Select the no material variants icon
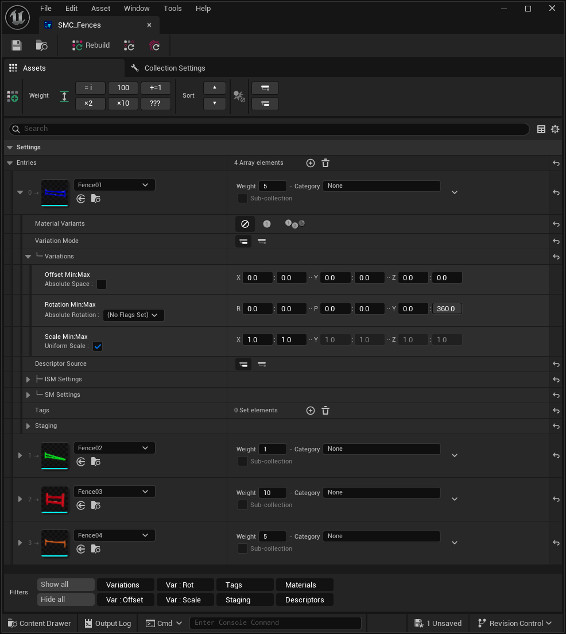The height and width of the screenshot is (634, 566). [x=245, y=224]
